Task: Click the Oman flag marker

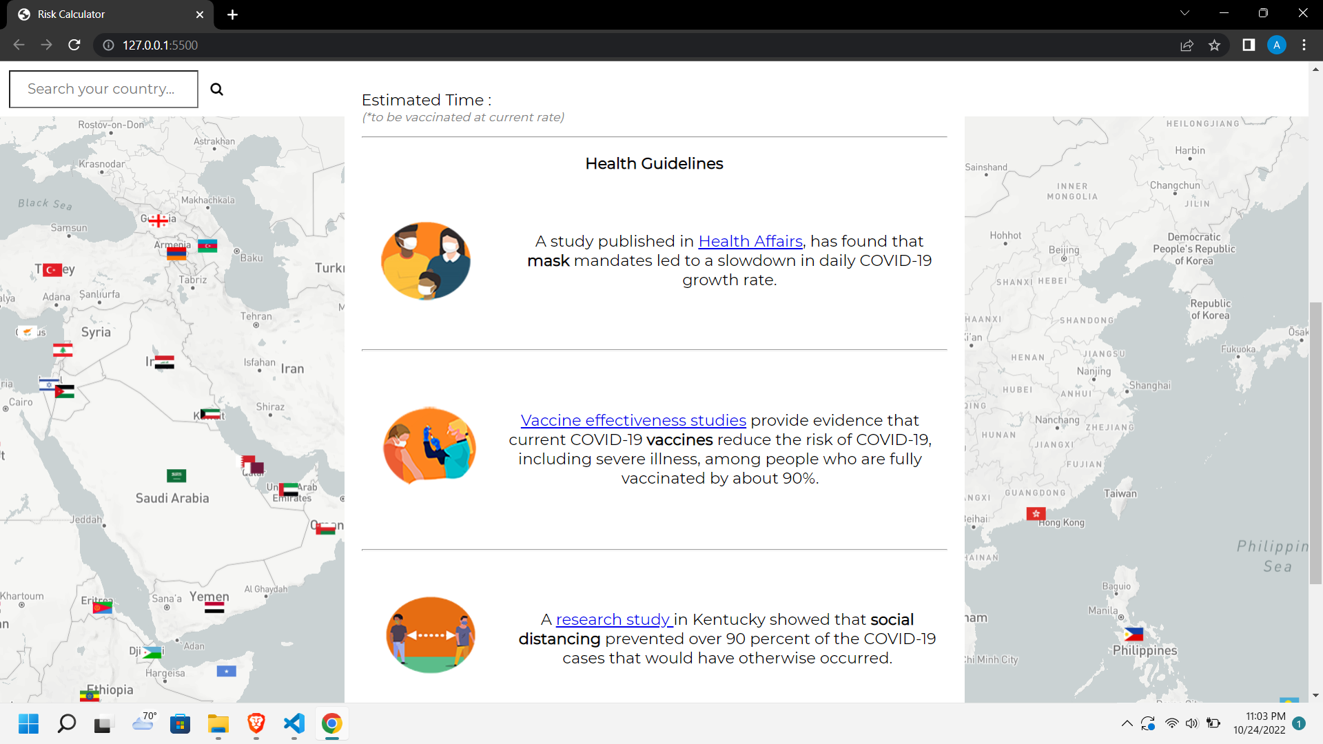Action: click(325, 528)
